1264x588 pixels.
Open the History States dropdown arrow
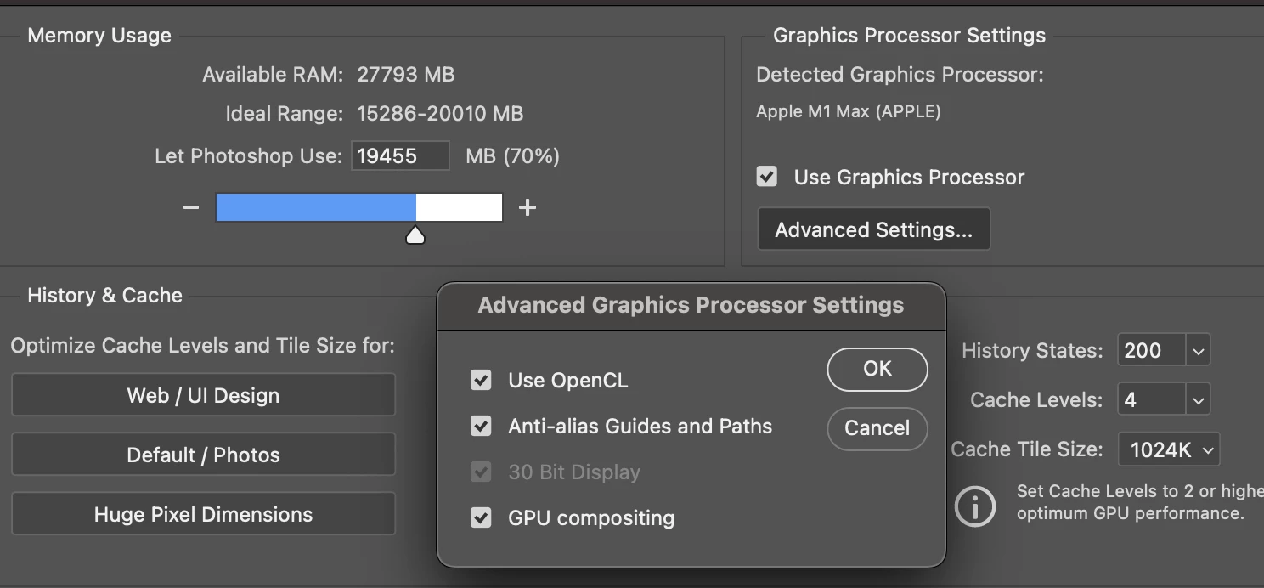tap(1198, 350)
